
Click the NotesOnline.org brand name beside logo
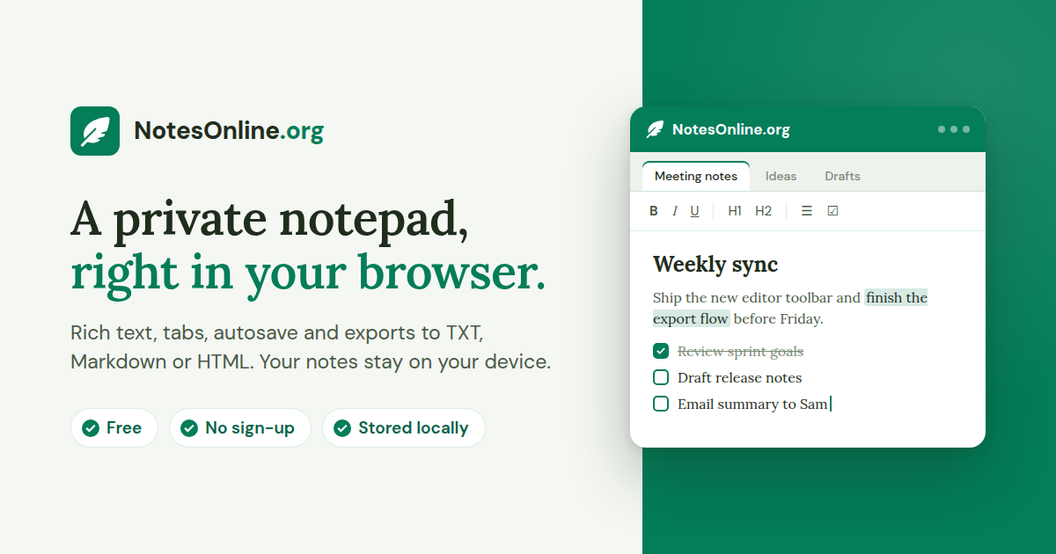coord(229,131)
